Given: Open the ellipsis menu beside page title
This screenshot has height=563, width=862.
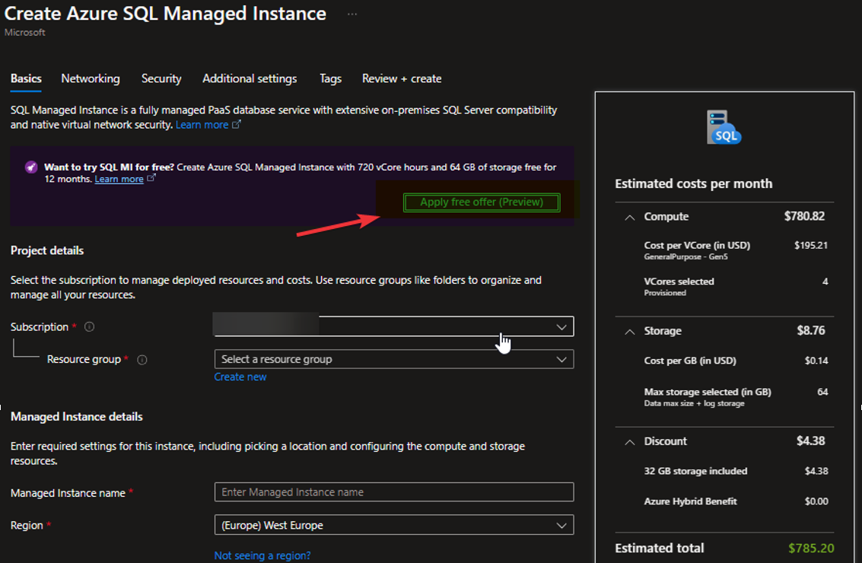Looking at the screenshot, I should tap(351, 14).
